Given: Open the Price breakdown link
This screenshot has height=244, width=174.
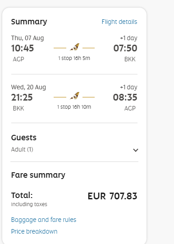Looking at the screenshot, I should pyautogui.click(x=34, y=231).
